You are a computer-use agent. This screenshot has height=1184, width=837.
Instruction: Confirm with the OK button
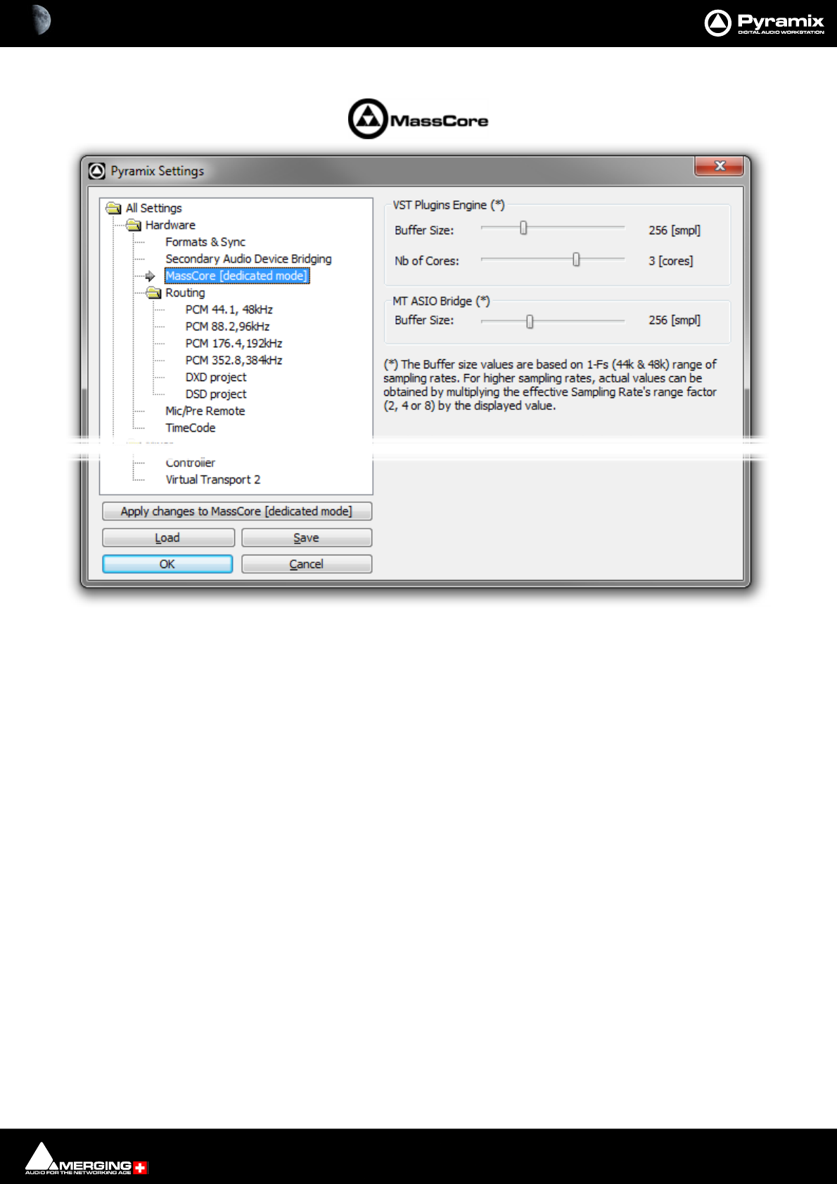(167, 564)
